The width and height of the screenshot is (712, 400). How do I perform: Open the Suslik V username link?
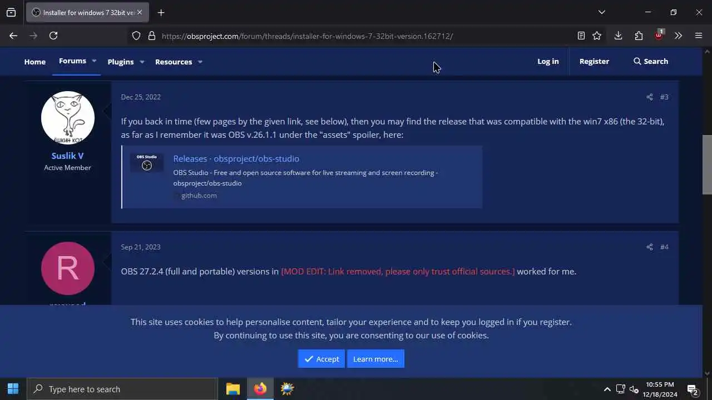click(67, 156)
